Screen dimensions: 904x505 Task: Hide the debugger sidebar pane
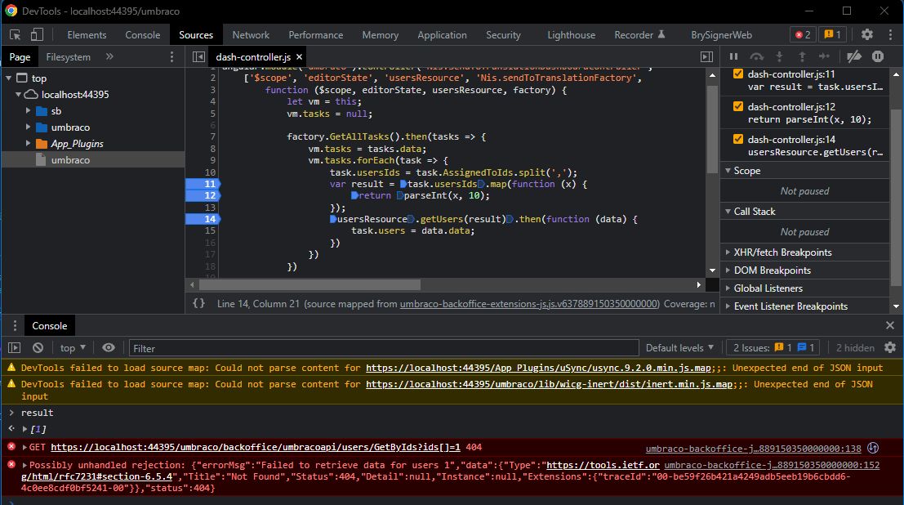click(x=706, y=56)
